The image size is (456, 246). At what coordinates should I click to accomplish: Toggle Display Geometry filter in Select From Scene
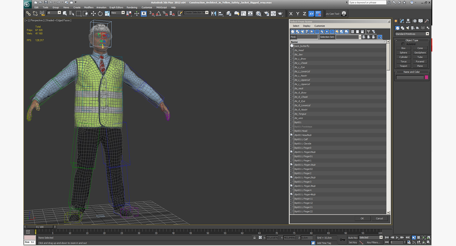coord(293,32)
